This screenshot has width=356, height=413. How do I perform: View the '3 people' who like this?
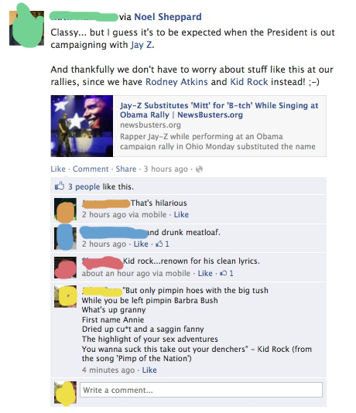coord(84,186)
